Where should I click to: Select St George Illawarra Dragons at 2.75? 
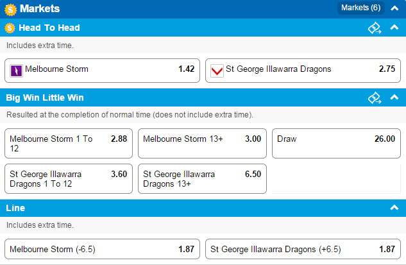point(303,71)
